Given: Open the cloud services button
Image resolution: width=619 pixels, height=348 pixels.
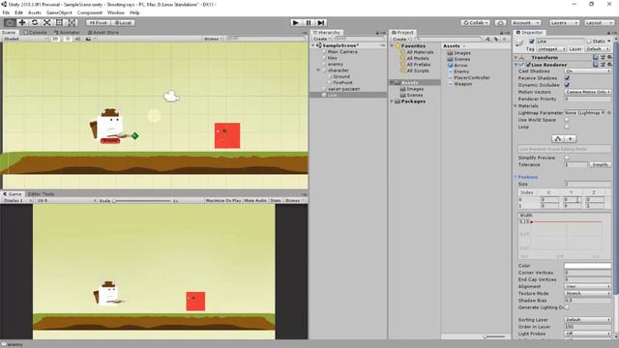Looking at the screenshot, I should (x=500, y=23).
